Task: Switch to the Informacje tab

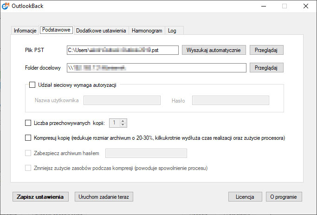Action: click(x=25, y=31)
